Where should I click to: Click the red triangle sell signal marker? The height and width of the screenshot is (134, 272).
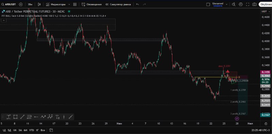227,71
